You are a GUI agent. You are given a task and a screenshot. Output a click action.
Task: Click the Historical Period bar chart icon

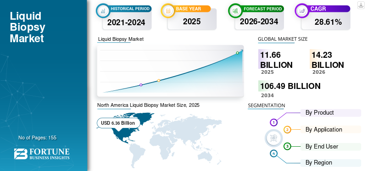pyautogui.click(x=103, y=11)
